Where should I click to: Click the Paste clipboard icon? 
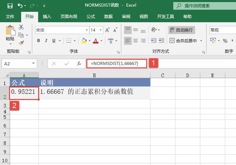coord(10,33)
